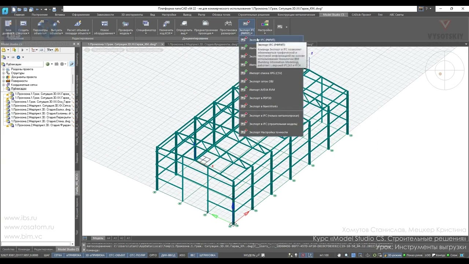Open the Публикации dropdown field
This screenshot has width=469, height=264.
[x=23, y=64]
